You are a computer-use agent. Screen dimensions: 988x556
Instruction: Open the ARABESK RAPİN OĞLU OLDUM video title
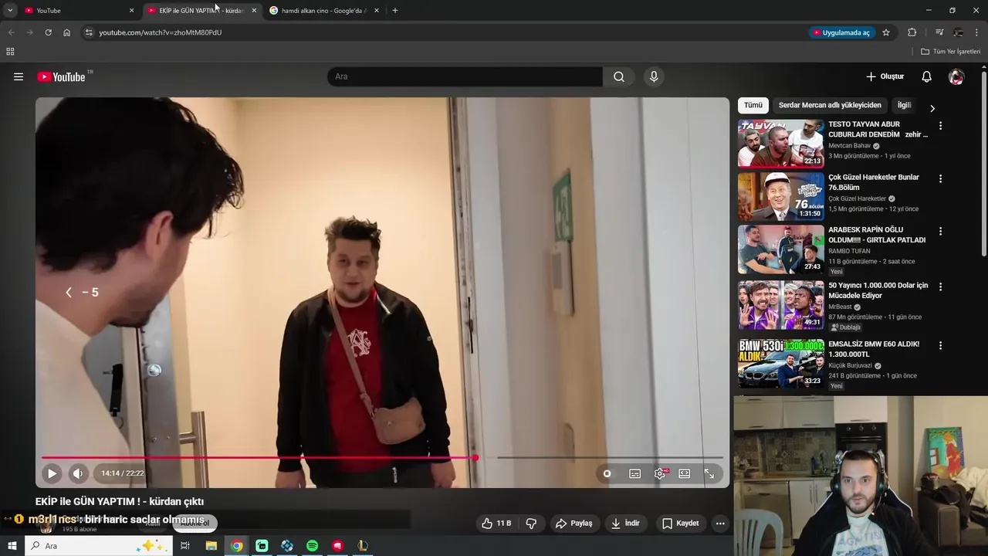[x=877, y=235]
